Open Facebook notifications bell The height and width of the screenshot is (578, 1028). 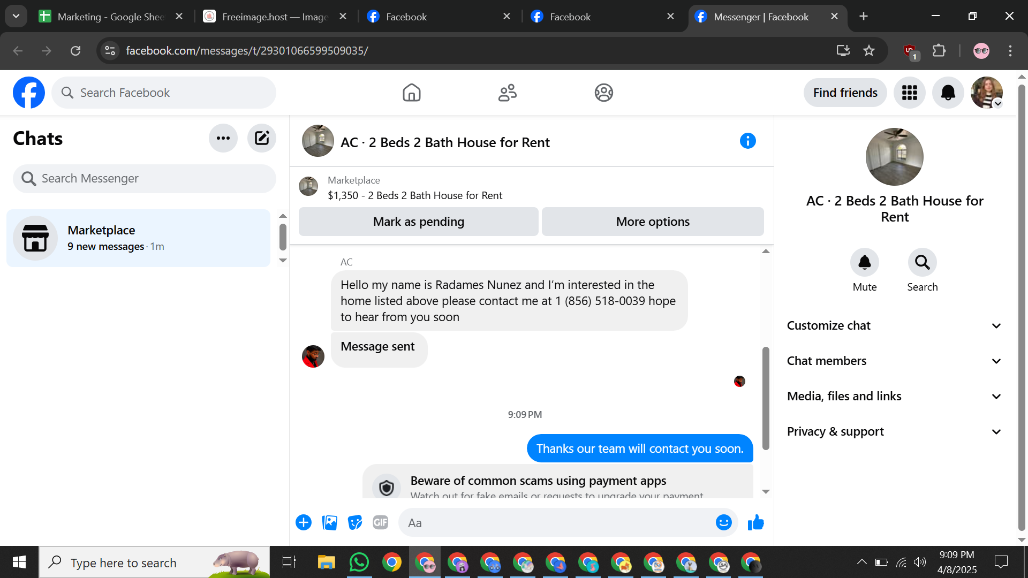tap(948, 93)
